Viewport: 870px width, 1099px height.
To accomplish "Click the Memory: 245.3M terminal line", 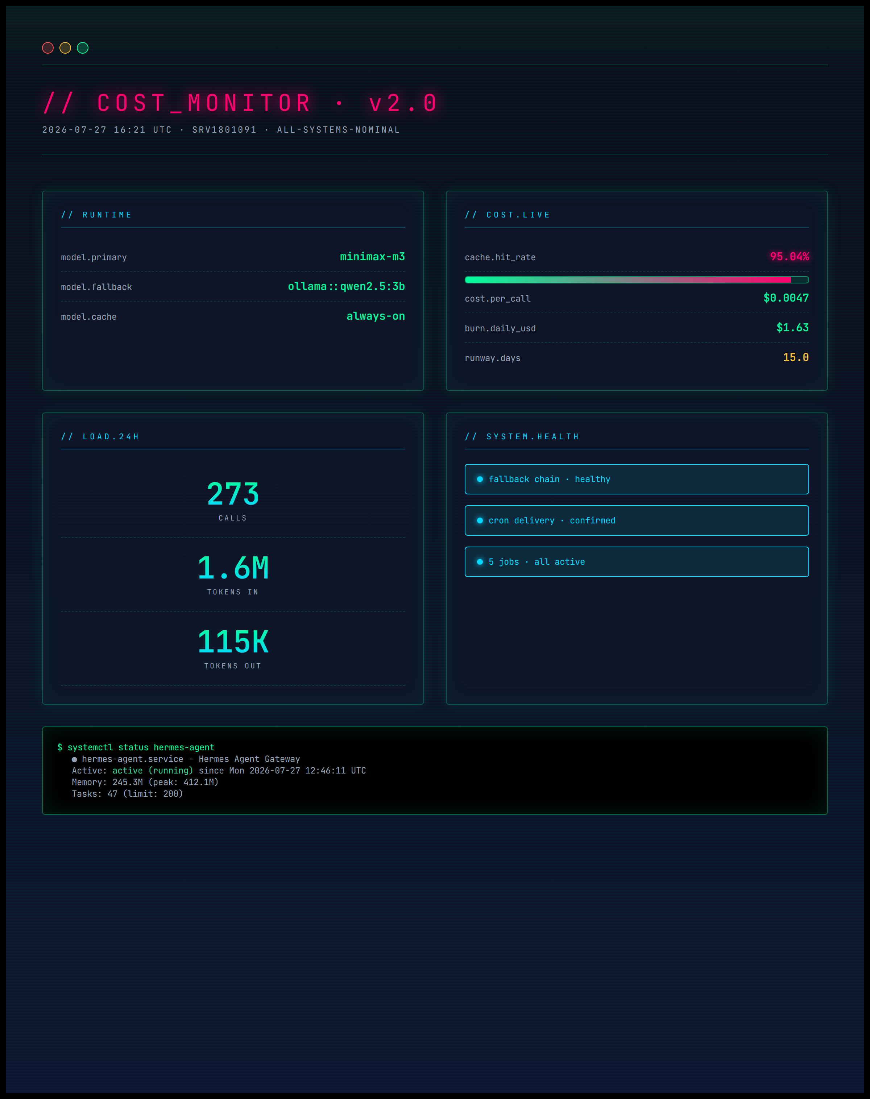I will click(145, 782).
